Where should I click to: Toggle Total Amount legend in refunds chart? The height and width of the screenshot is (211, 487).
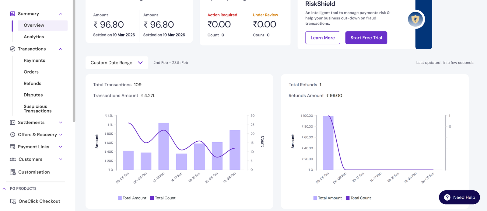328,198
